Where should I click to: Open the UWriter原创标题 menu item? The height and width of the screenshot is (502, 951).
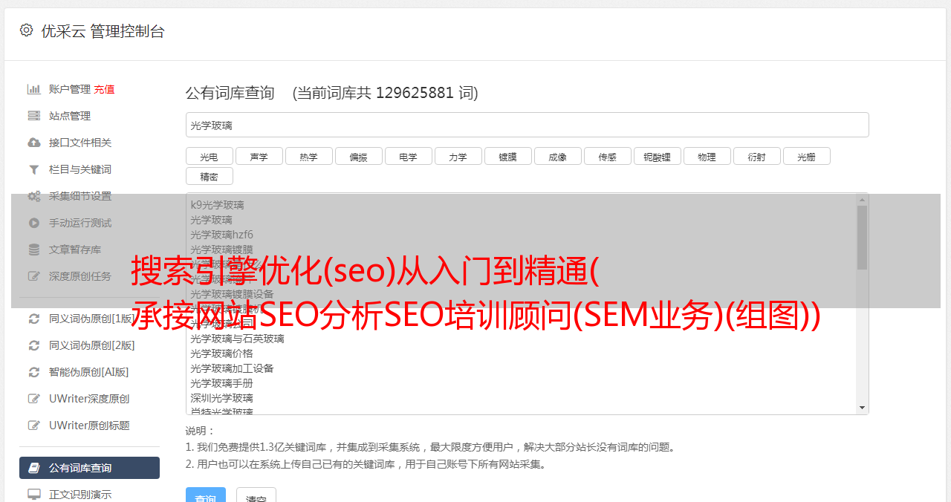[x=89, y=426]
